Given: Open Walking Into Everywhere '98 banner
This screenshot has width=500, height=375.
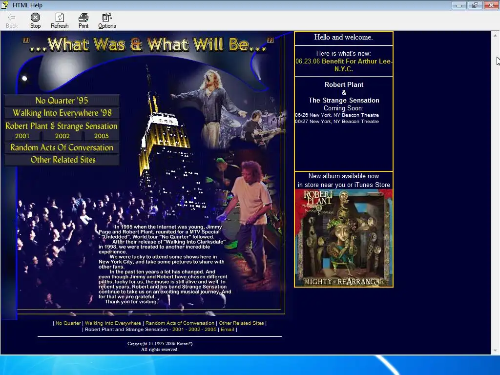Looking at the screenshot, I should tap(62, 113).
